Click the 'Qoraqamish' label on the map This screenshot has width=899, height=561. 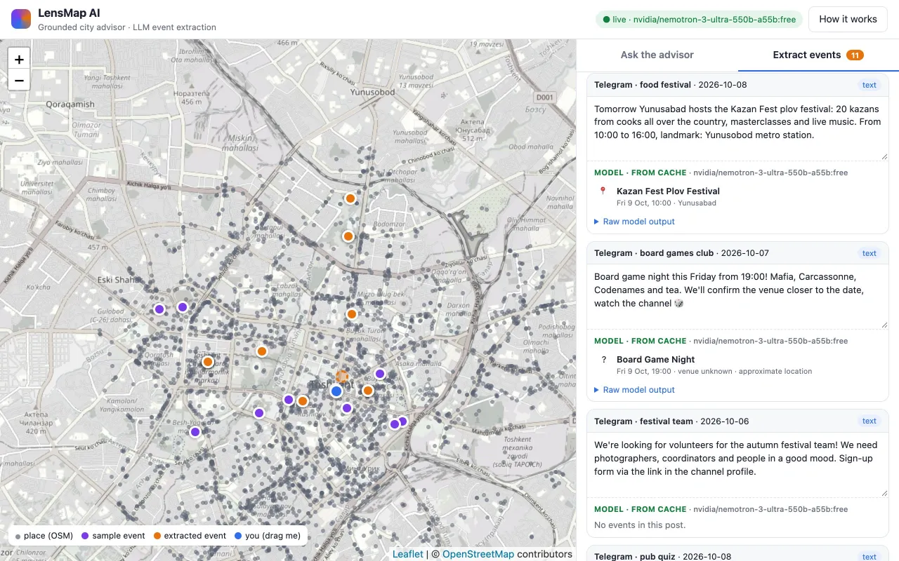pos(70,104)
